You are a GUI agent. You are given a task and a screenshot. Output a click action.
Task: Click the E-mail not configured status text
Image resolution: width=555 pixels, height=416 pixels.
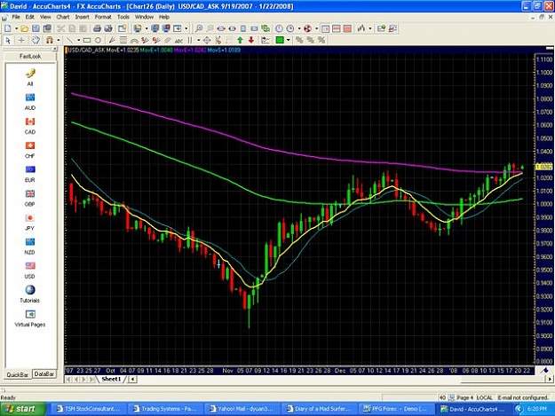point(523,397)
